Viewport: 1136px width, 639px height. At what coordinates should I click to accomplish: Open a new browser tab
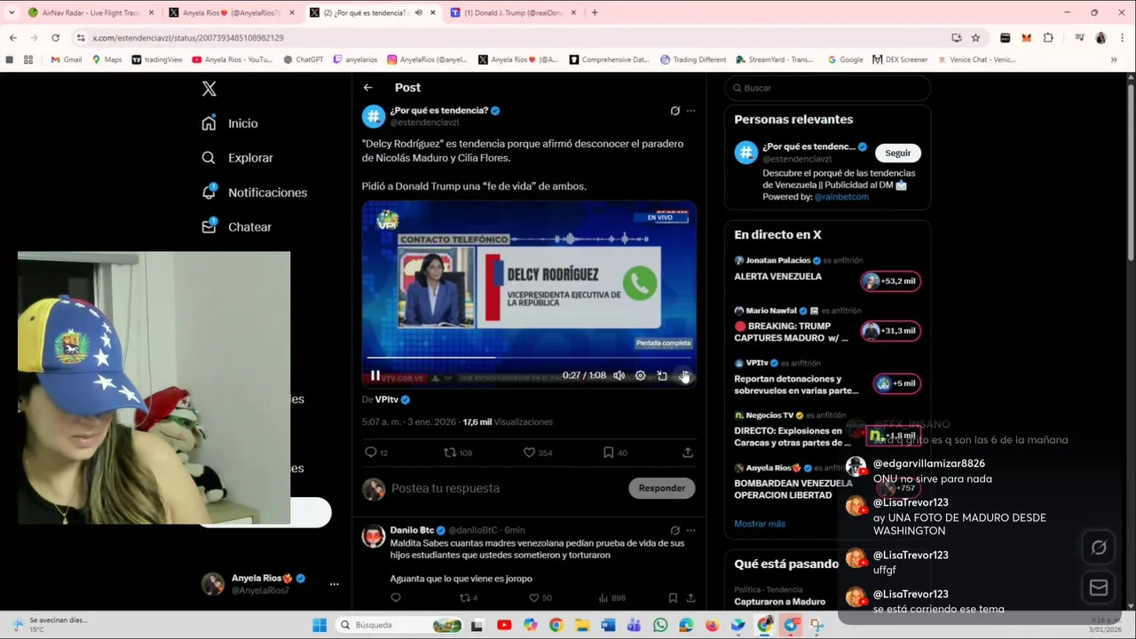[x=594, y=12]
